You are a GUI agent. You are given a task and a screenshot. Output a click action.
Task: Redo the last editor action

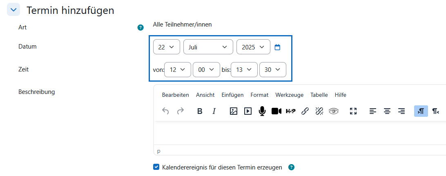pos(181,111)
